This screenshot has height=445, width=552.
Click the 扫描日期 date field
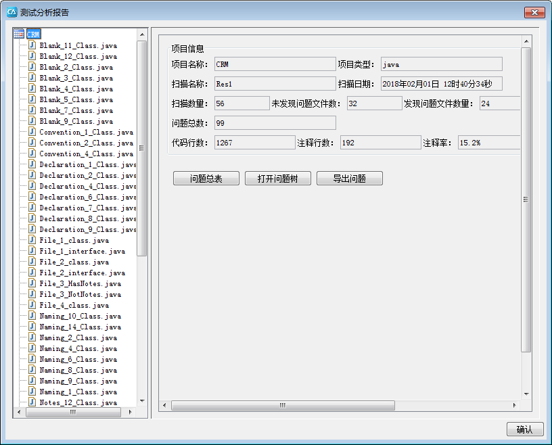[x=441, y=84]
